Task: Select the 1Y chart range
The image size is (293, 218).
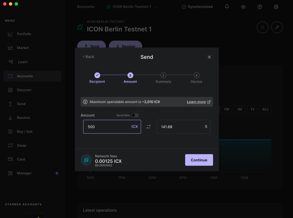Action: 252,109
